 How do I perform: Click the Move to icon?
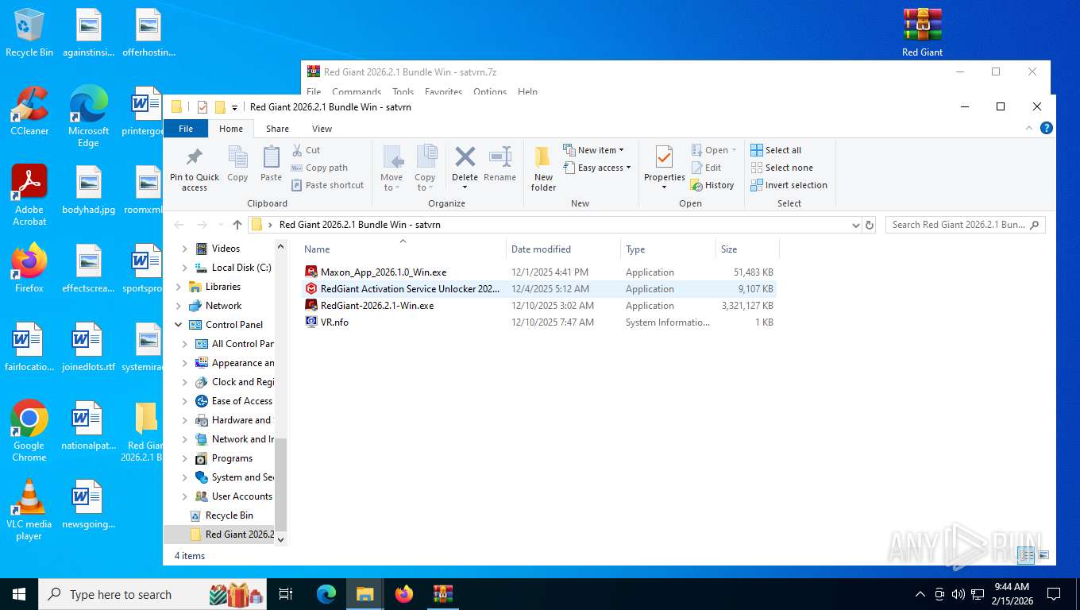pyautogui.click(x=391, y=156)
